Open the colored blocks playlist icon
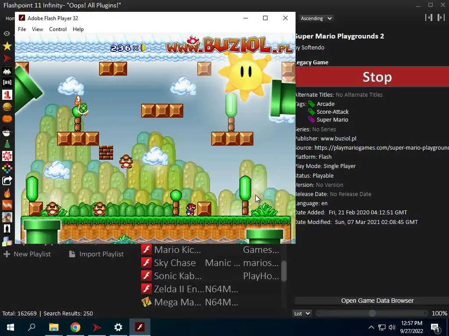 click(7, 241)
